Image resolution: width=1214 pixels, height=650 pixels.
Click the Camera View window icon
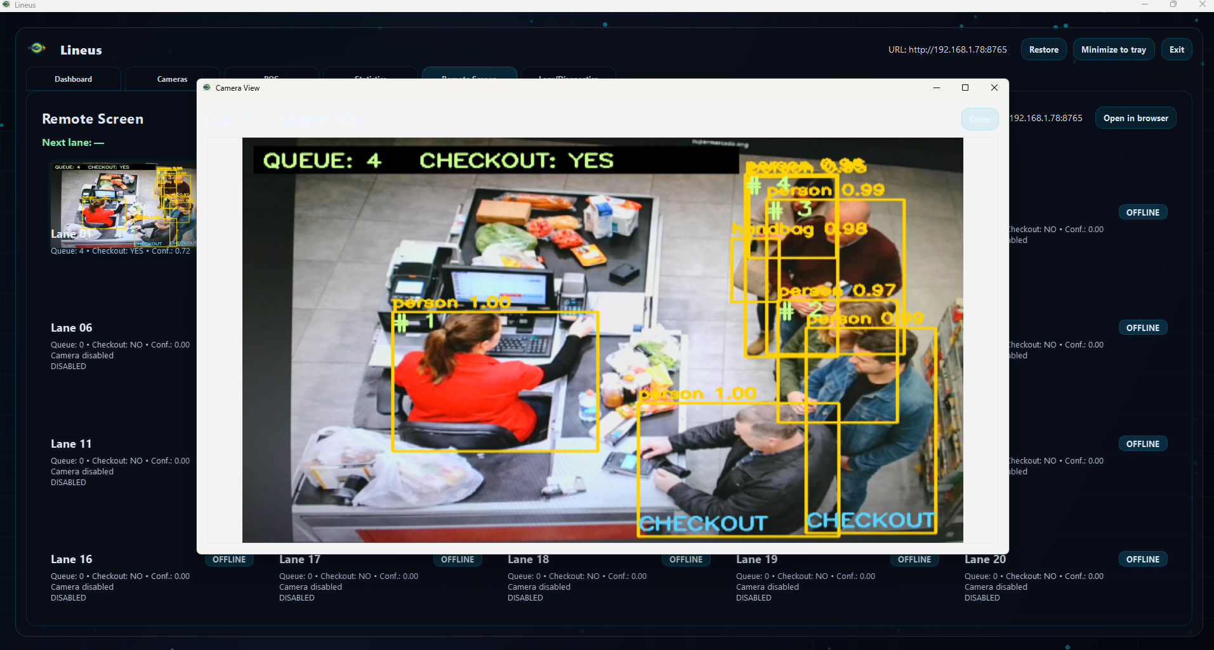207,88
